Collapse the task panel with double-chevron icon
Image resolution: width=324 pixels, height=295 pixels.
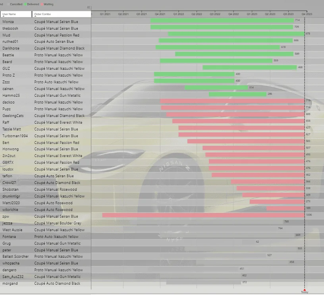point(89,8)
